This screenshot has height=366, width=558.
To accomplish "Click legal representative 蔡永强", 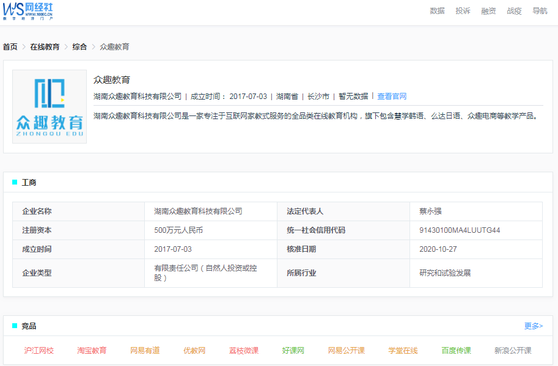I will [430, 211].
